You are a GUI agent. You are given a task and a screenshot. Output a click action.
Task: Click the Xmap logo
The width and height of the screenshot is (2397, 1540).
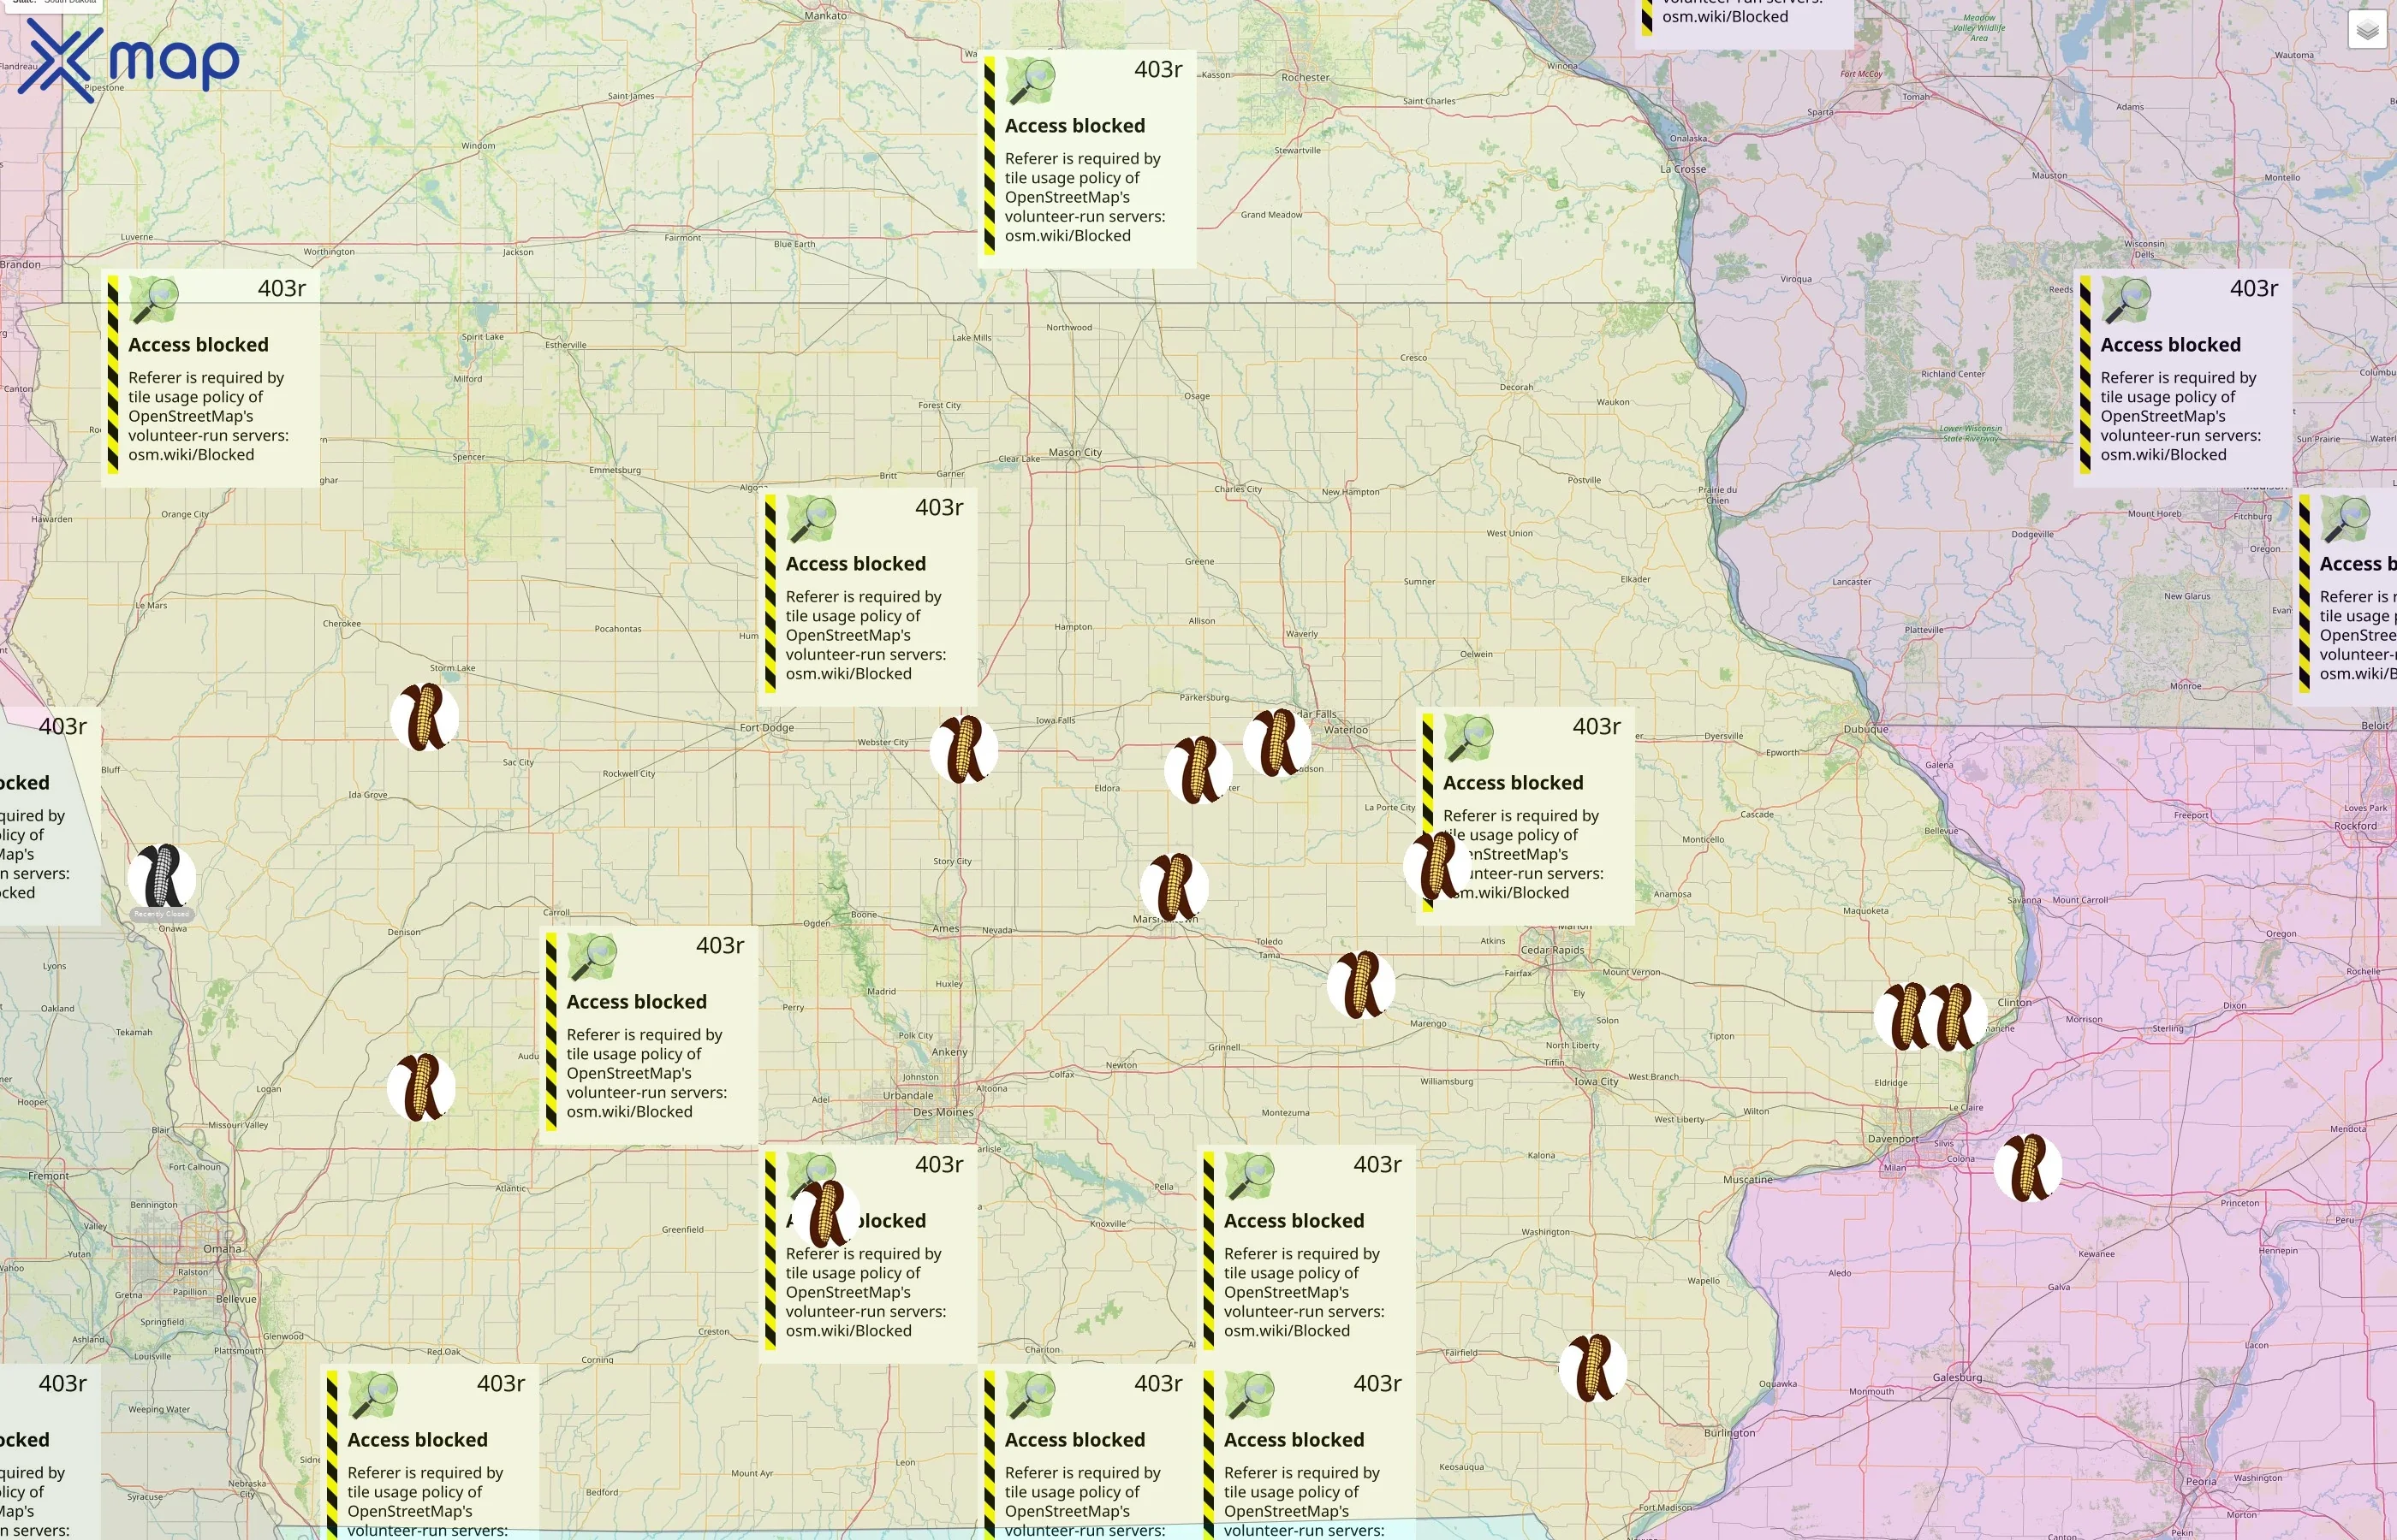[129, 60]
